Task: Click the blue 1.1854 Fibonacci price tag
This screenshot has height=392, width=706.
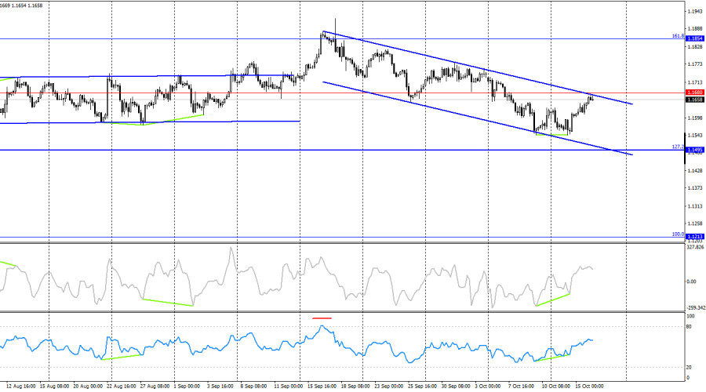Action: point(695,38)
